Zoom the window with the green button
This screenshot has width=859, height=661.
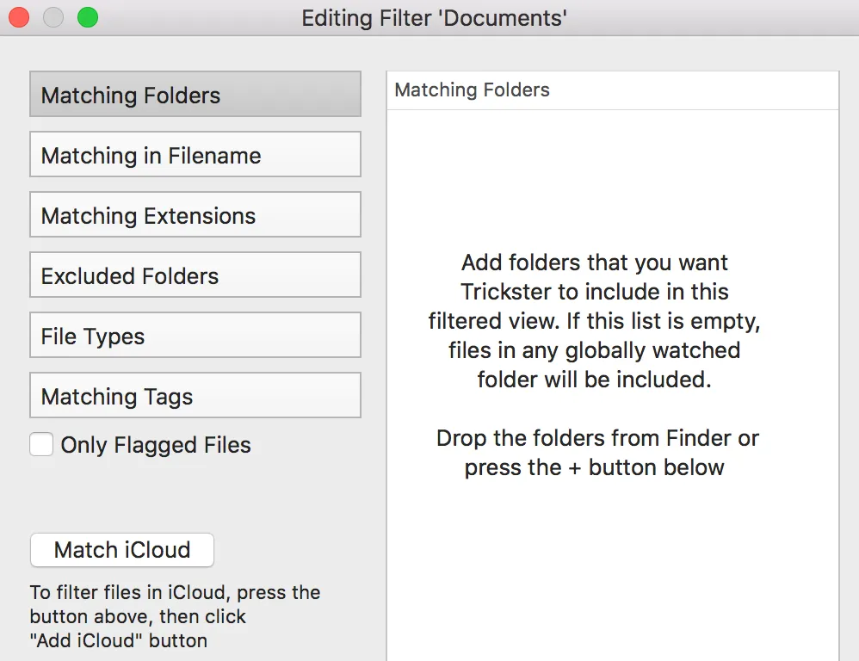click(x=88, y=17)
